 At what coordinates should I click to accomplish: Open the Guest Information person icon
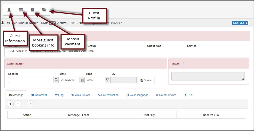[9, 9]
